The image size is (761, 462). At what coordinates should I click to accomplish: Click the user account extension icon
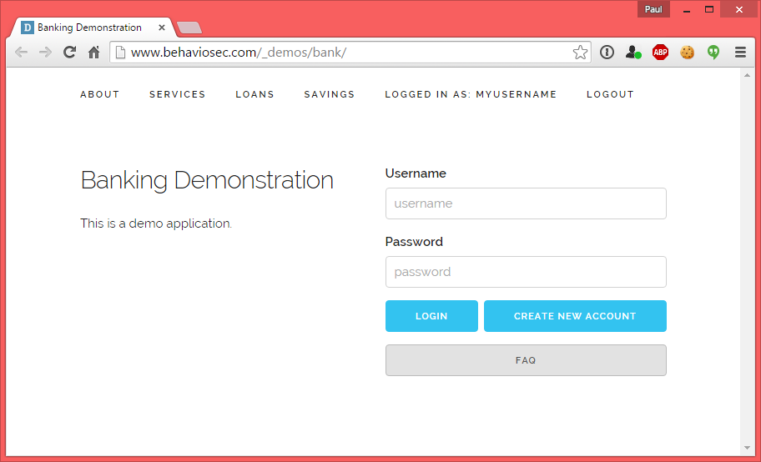(x=633, y=53)
